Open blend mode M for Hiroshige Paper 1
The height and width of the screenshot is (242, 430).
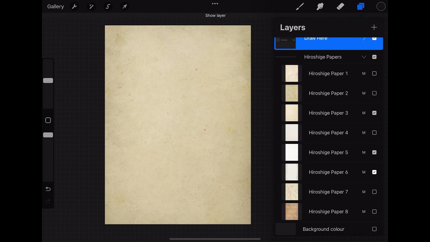click(364, 74)
